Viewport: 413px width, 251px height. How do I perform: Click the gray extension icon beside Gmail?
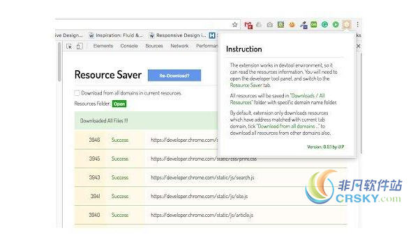click(259, 24)
